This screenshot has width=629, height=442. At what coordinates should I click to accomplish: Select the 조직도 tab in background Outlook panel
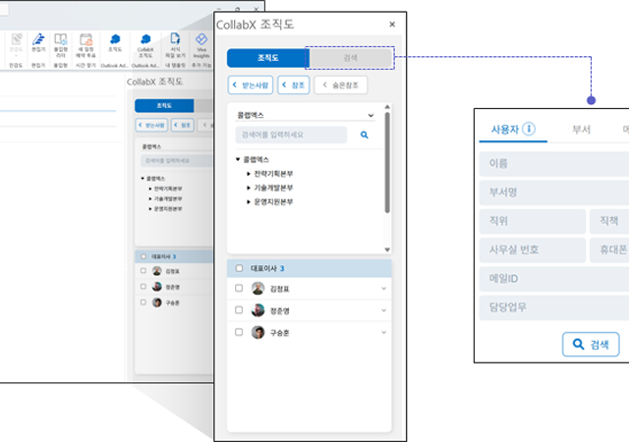point(164,105)
